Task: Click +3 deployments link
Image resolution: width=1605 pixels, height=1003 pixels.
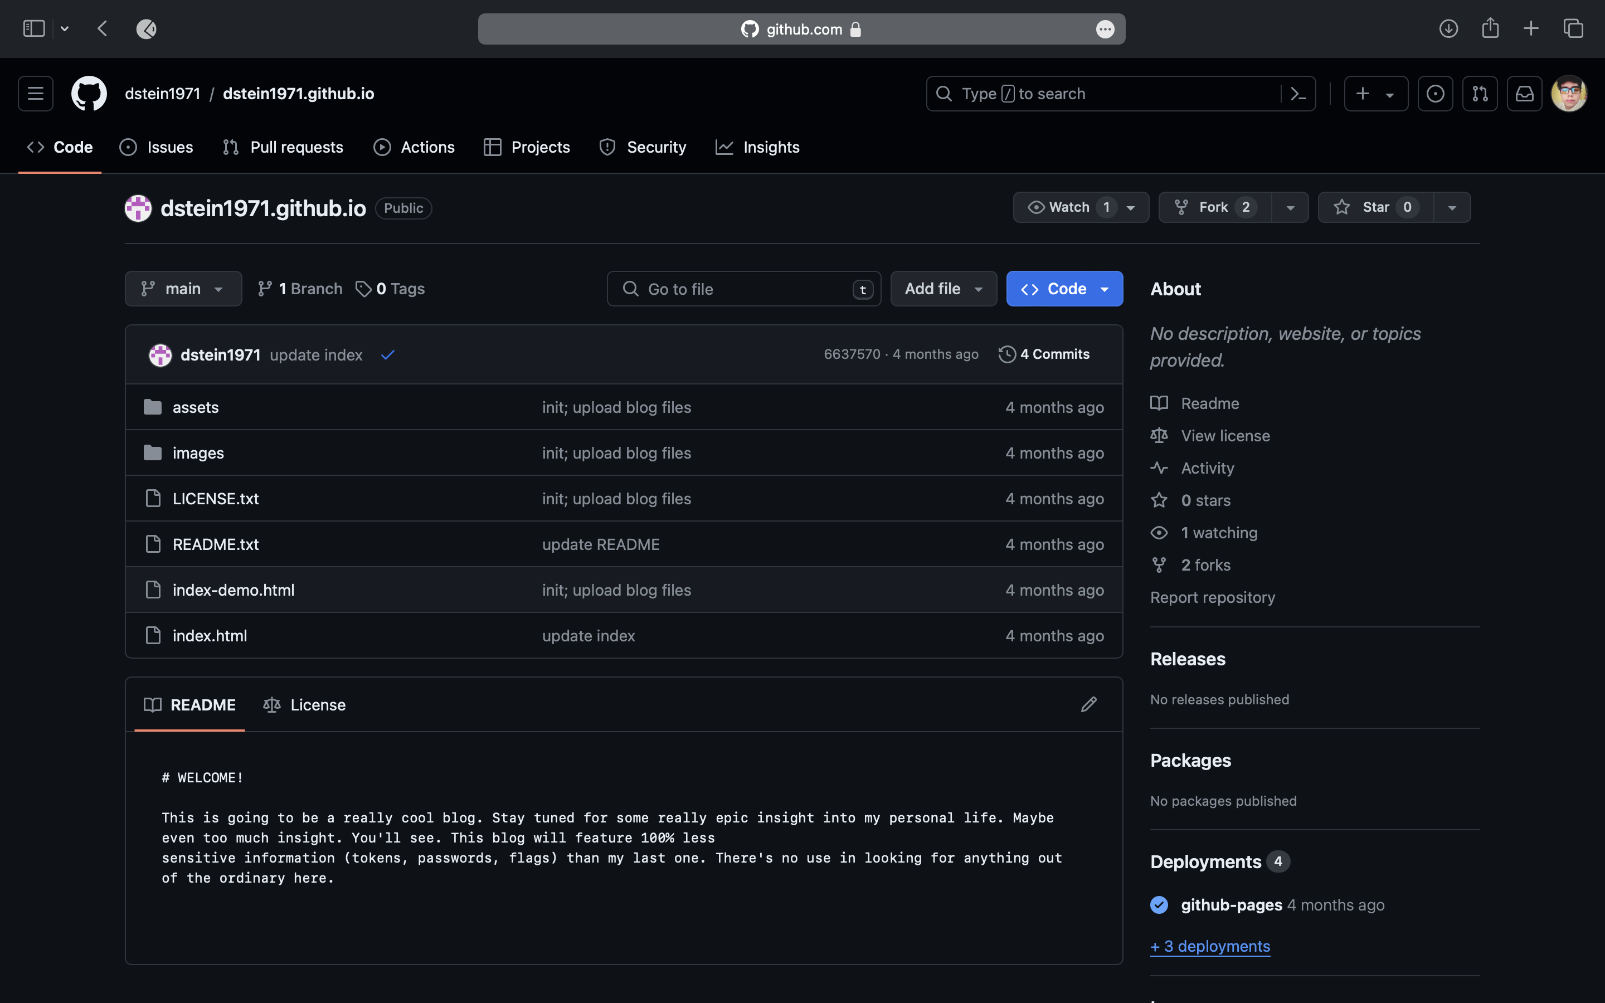Action: point(1210,946)
